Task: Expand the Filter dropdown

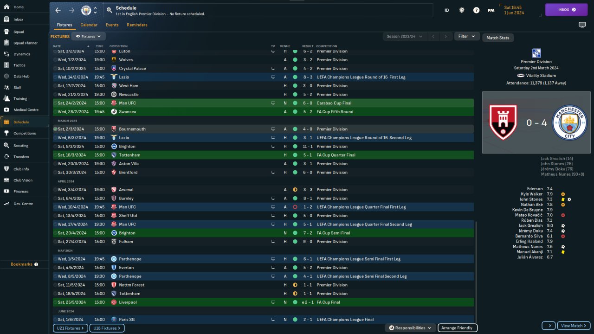Action: (467, 36)
